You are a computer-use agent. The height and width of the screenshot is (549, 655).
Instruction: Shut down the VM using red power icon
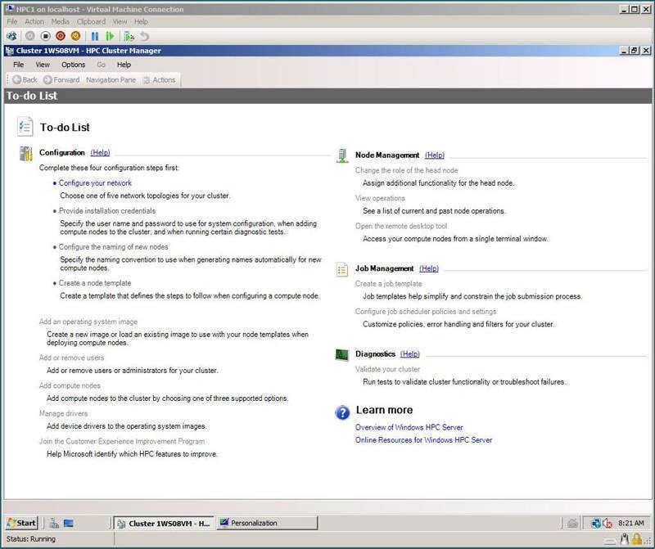61,36
